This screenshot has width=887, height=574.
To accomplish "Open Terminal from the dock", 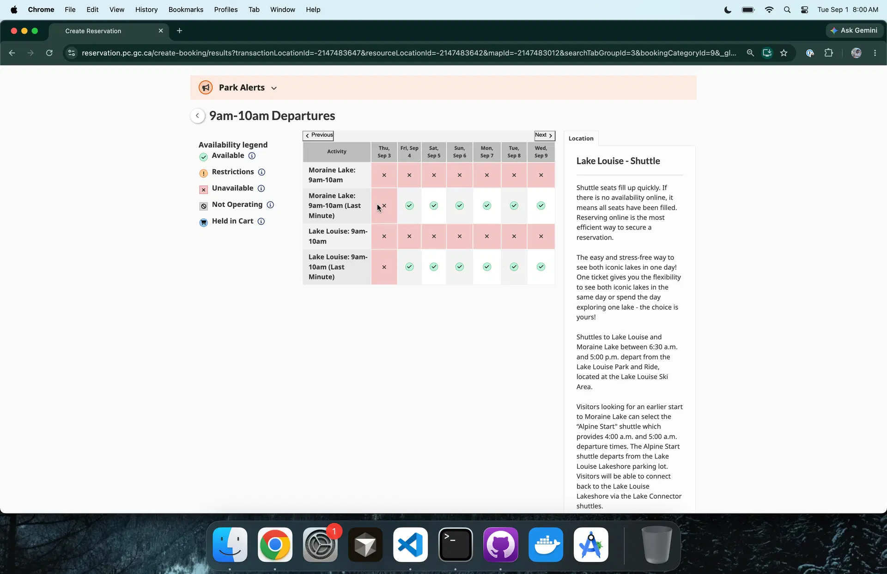I will [456, 545].
